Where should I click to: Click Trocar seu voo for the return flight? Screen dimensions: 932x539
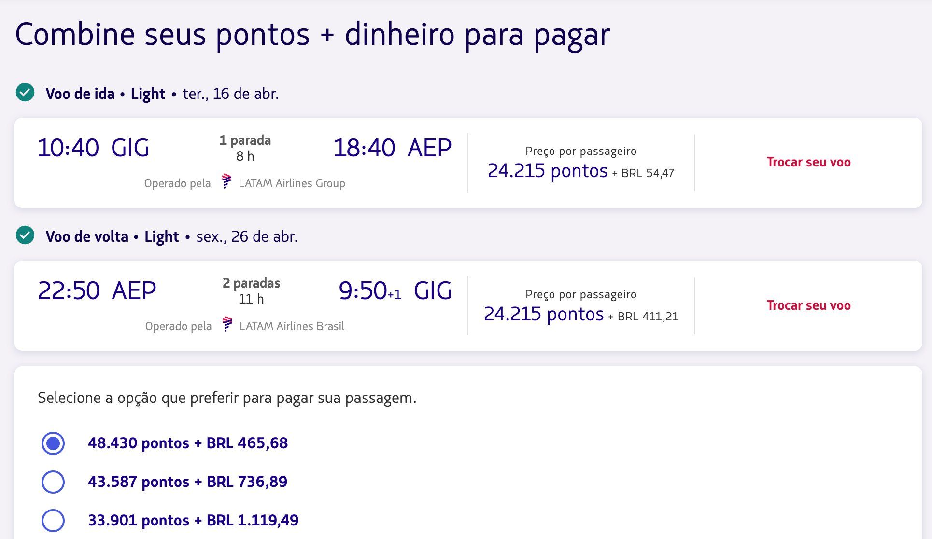pos(808,305)
